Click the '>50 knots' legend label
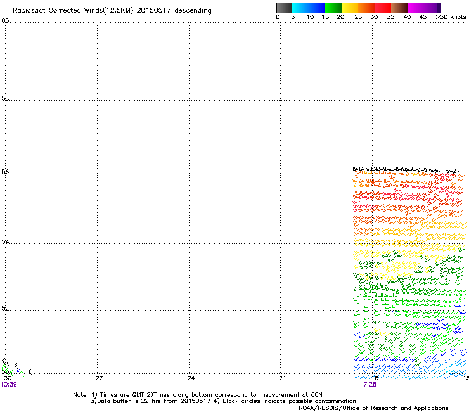The width and height of the screenshot is (469, 412). click(451, 17)
